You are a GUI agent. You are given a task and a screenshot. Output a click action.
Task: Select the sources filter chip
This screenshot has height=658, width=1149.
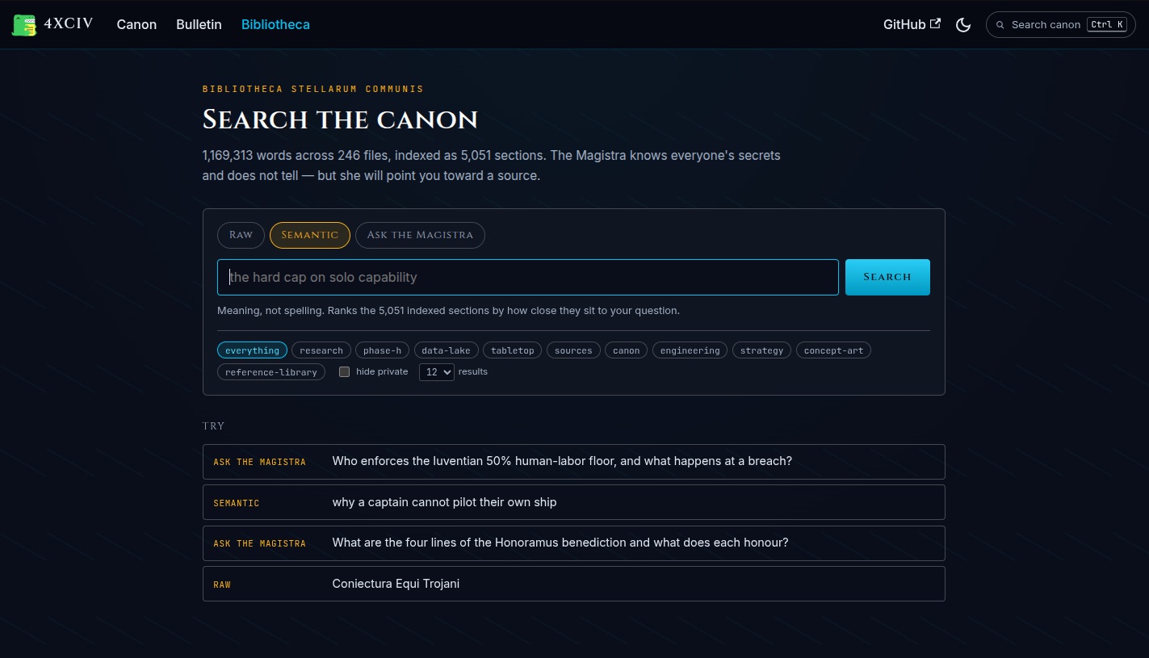(573, 350)
